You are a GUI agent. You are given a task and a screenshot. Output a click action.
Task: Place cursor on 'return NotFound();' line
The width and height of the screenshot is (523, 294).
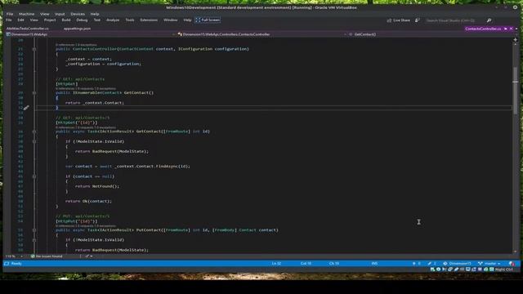coord(97,186)
